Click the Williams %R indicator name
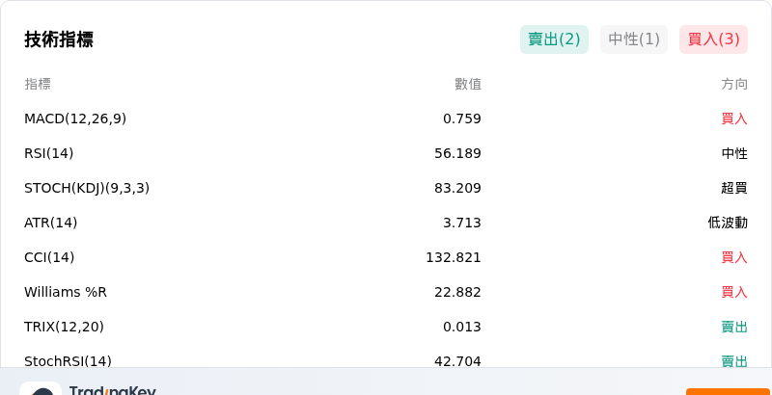 [x=66, y=292]
